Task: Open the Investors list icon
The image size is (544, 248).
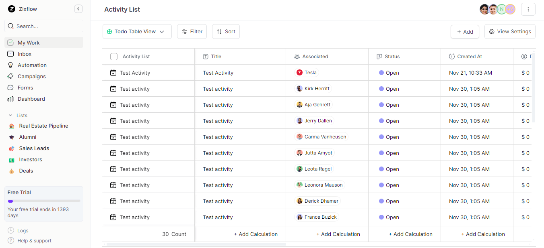Action: coord(11,159)
